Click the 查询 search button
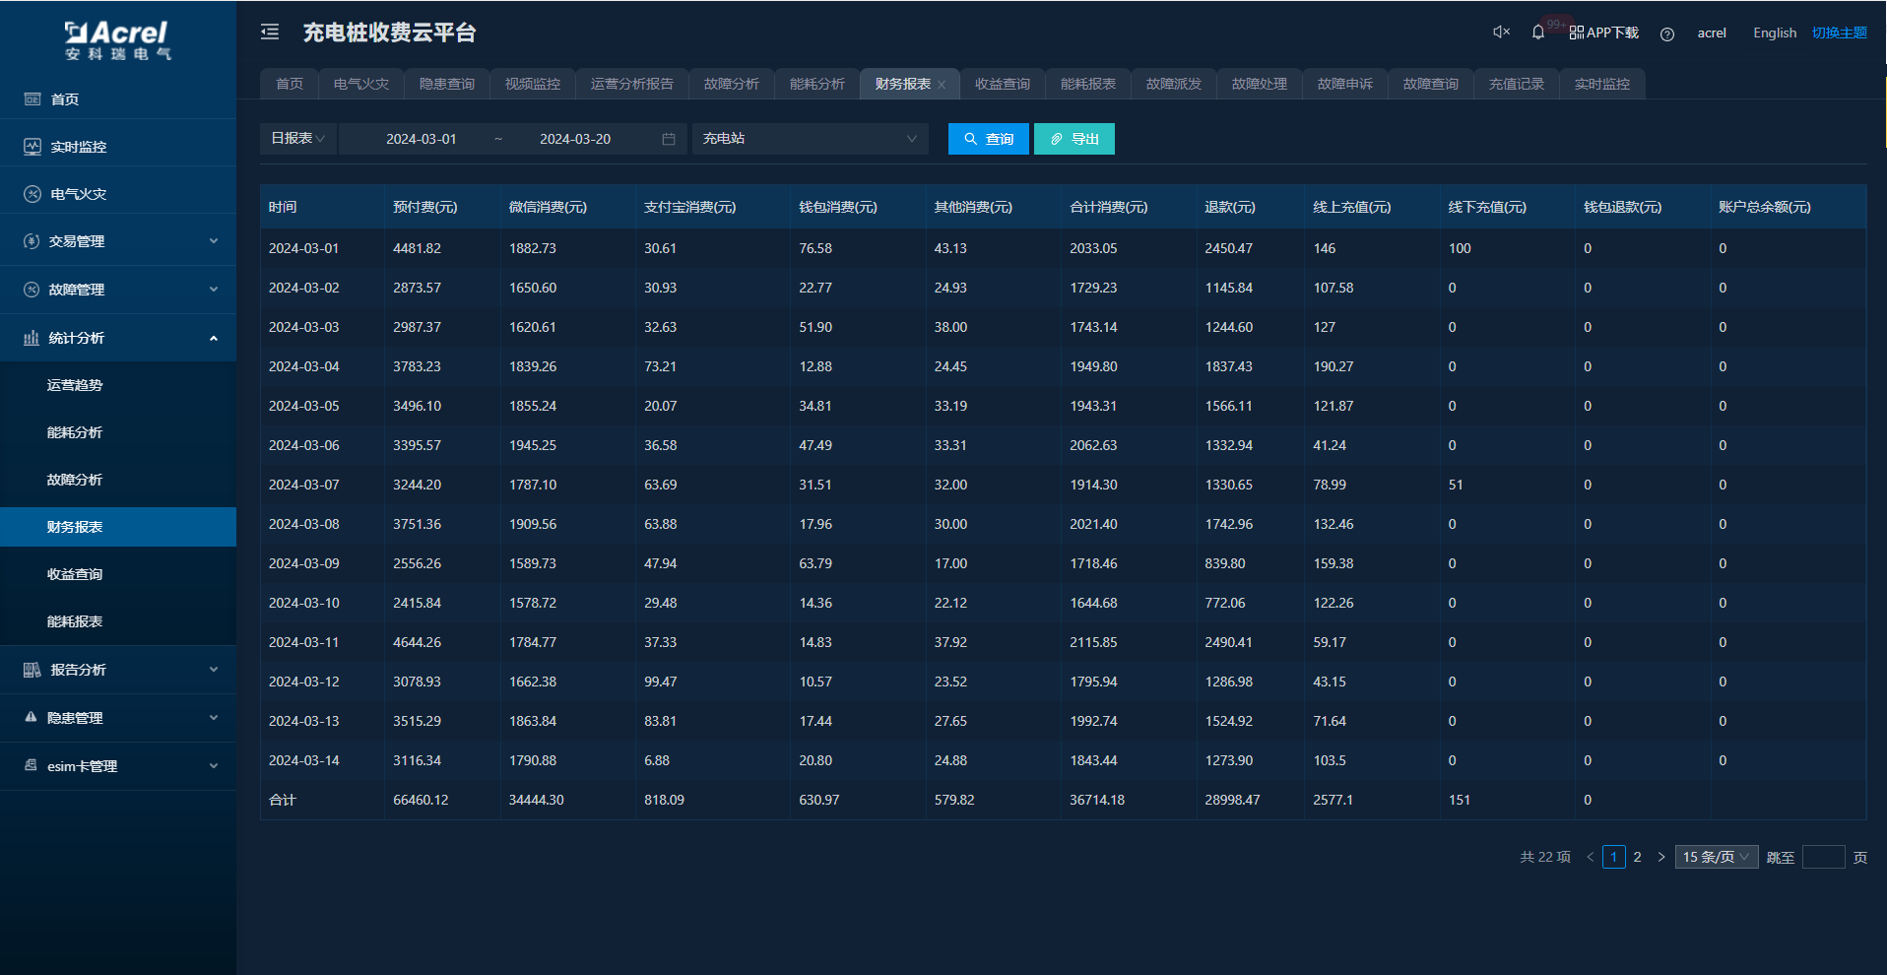This screenshot has width=1887, height=975. point(988,139)
